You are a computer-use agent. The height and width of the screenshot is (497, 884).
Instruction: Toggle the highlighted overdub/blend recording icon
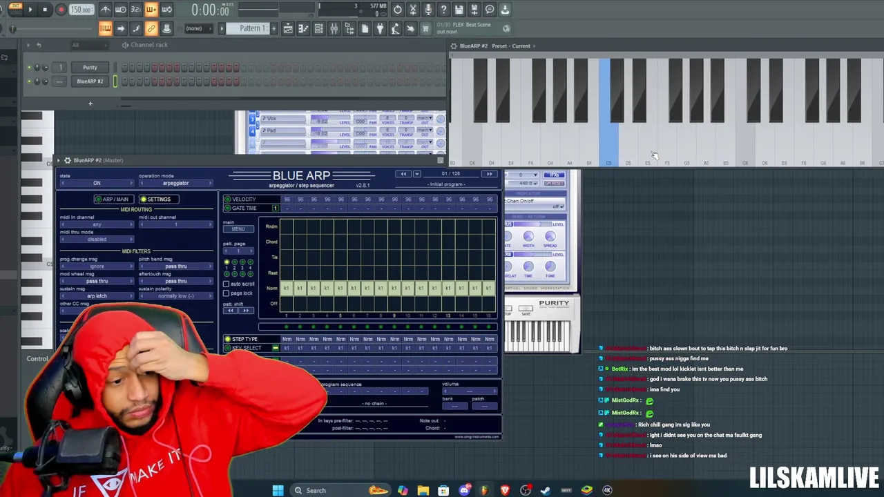coord(151,10)
